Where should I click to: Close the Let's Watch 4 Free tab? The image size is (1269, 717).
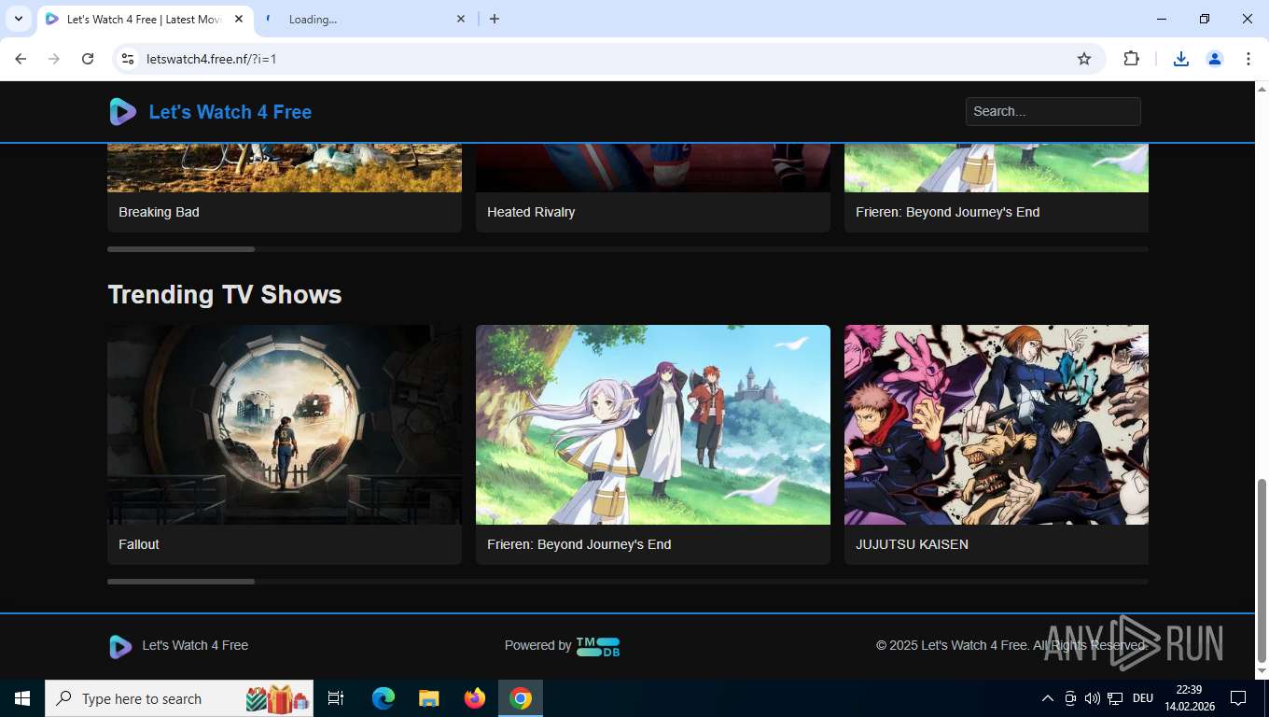coord(239,20)
